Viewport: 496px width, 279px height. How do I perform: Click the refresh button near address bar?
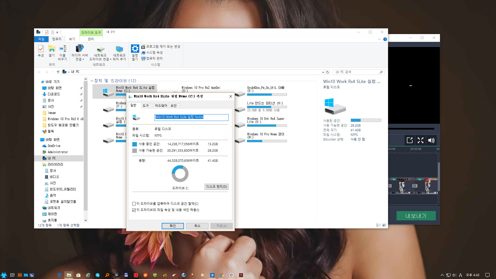coord(328,72)
